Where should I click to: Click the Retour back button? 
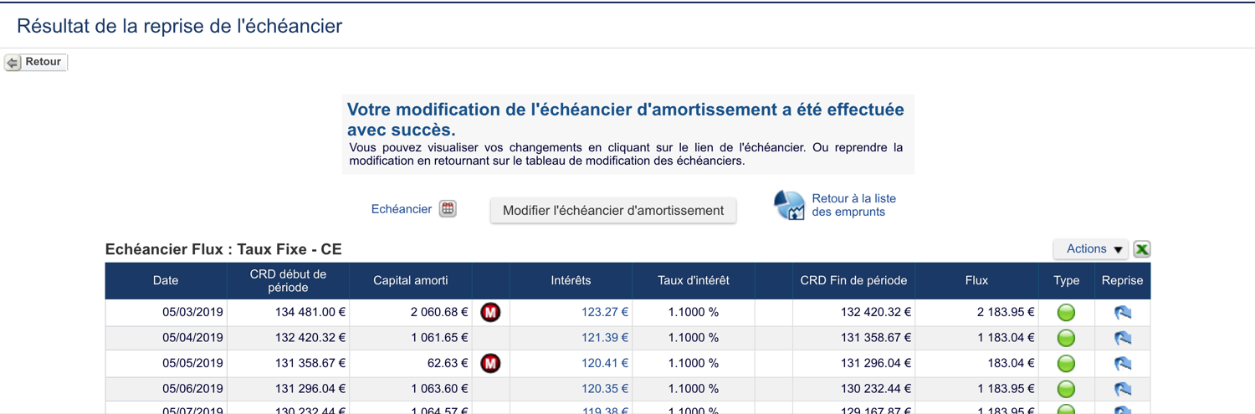pos(36,62)
